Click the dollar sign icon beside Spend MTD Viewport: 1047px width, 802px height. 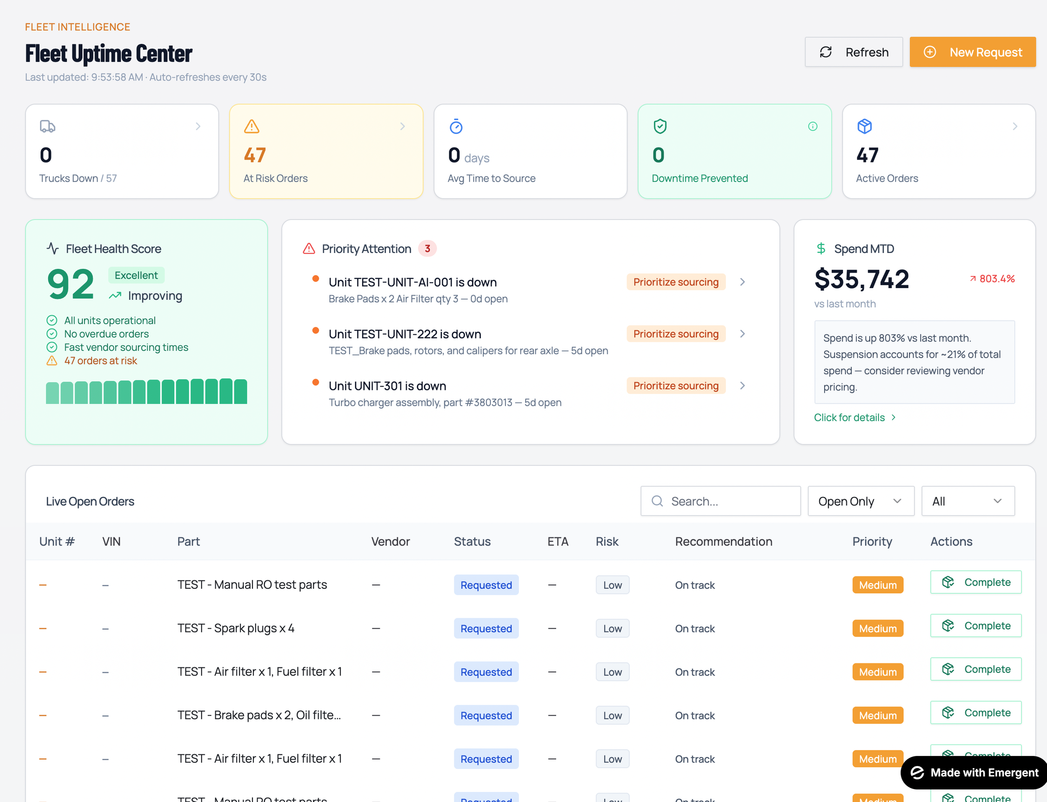click(821, 248)
